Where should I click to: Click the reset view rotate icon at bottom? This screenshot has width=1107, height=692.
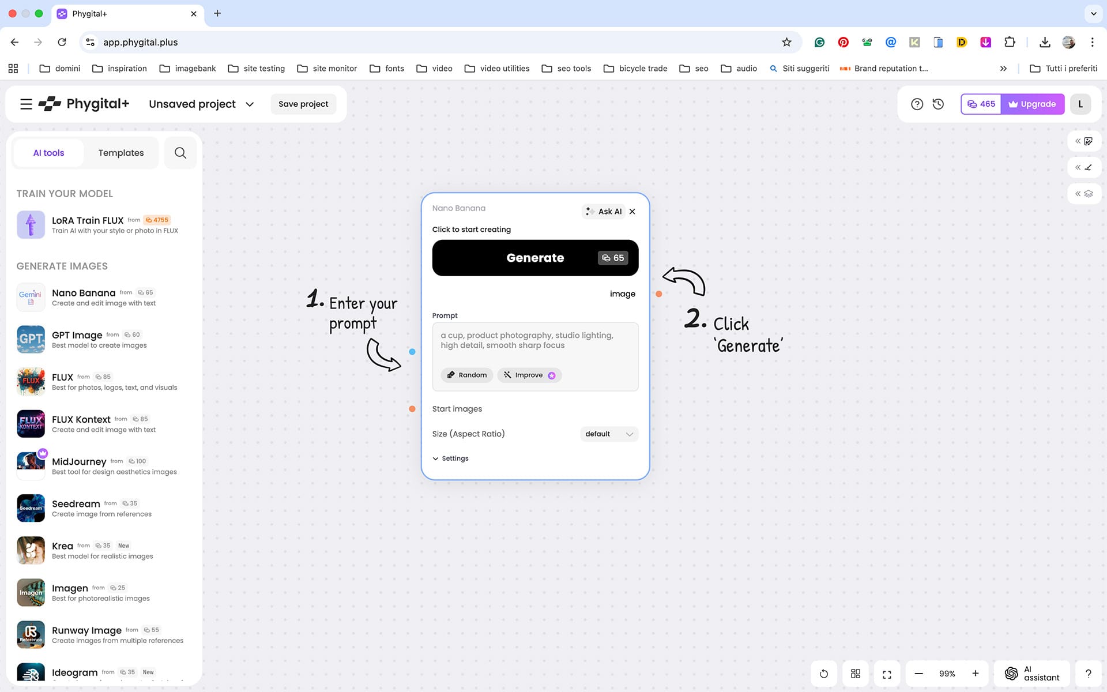pos(824,674)
